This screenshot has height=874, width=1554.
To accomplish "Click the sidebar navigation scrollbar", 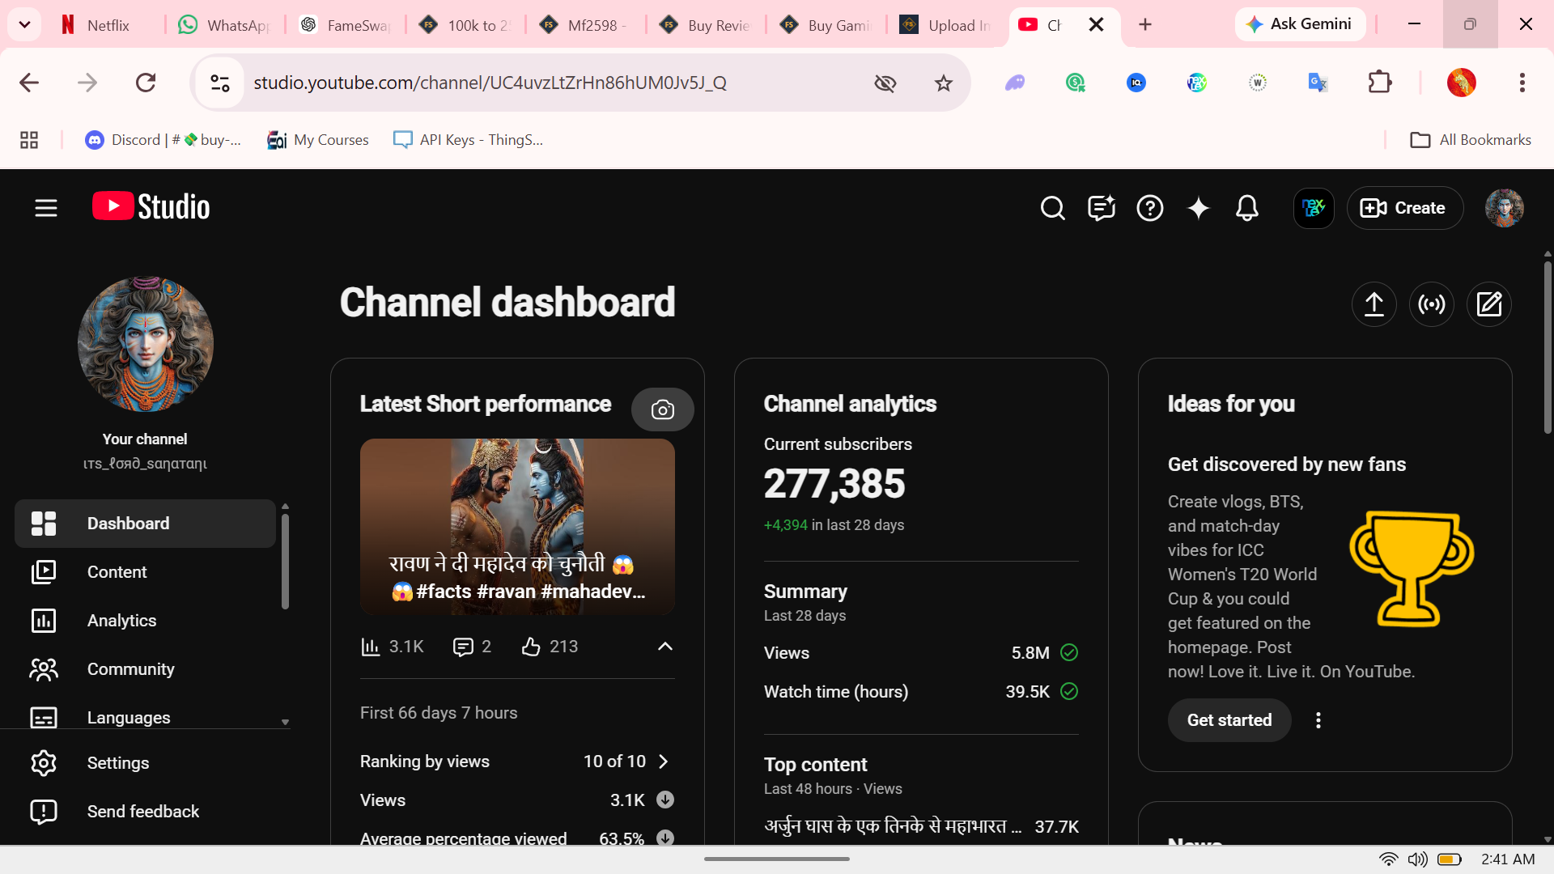I will [x=285, y=561].
